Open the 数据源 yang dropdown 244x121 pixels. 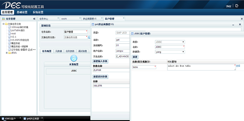tap(183, 52)
